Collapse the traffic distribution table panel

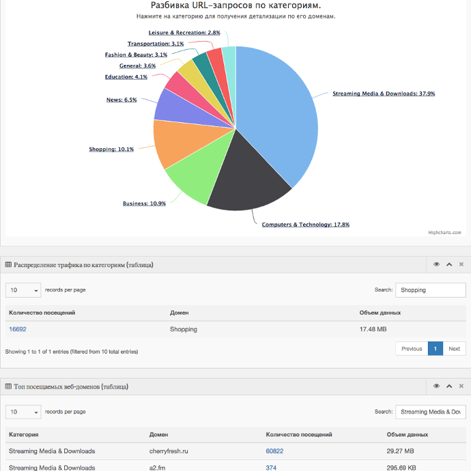[x=448, y=264]
